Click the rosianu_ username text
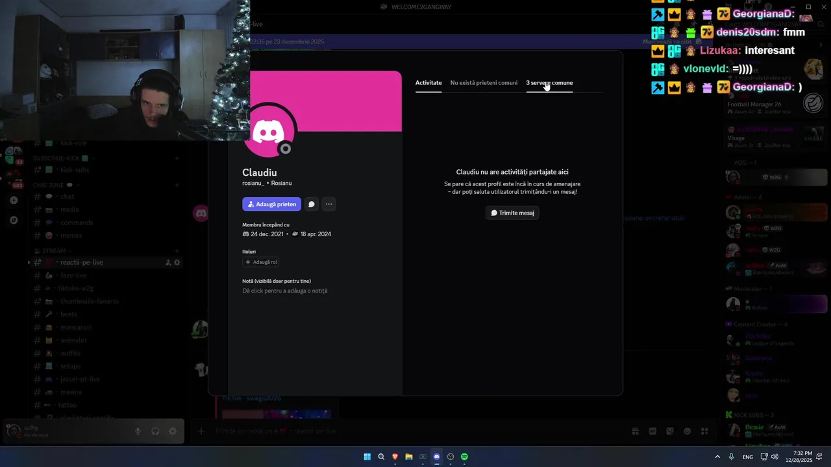Screen dimensions: 831x467 coord(253,183)
